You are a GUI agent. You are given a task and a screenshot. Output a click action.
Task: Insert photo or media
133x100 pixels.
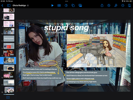point(80,5)
